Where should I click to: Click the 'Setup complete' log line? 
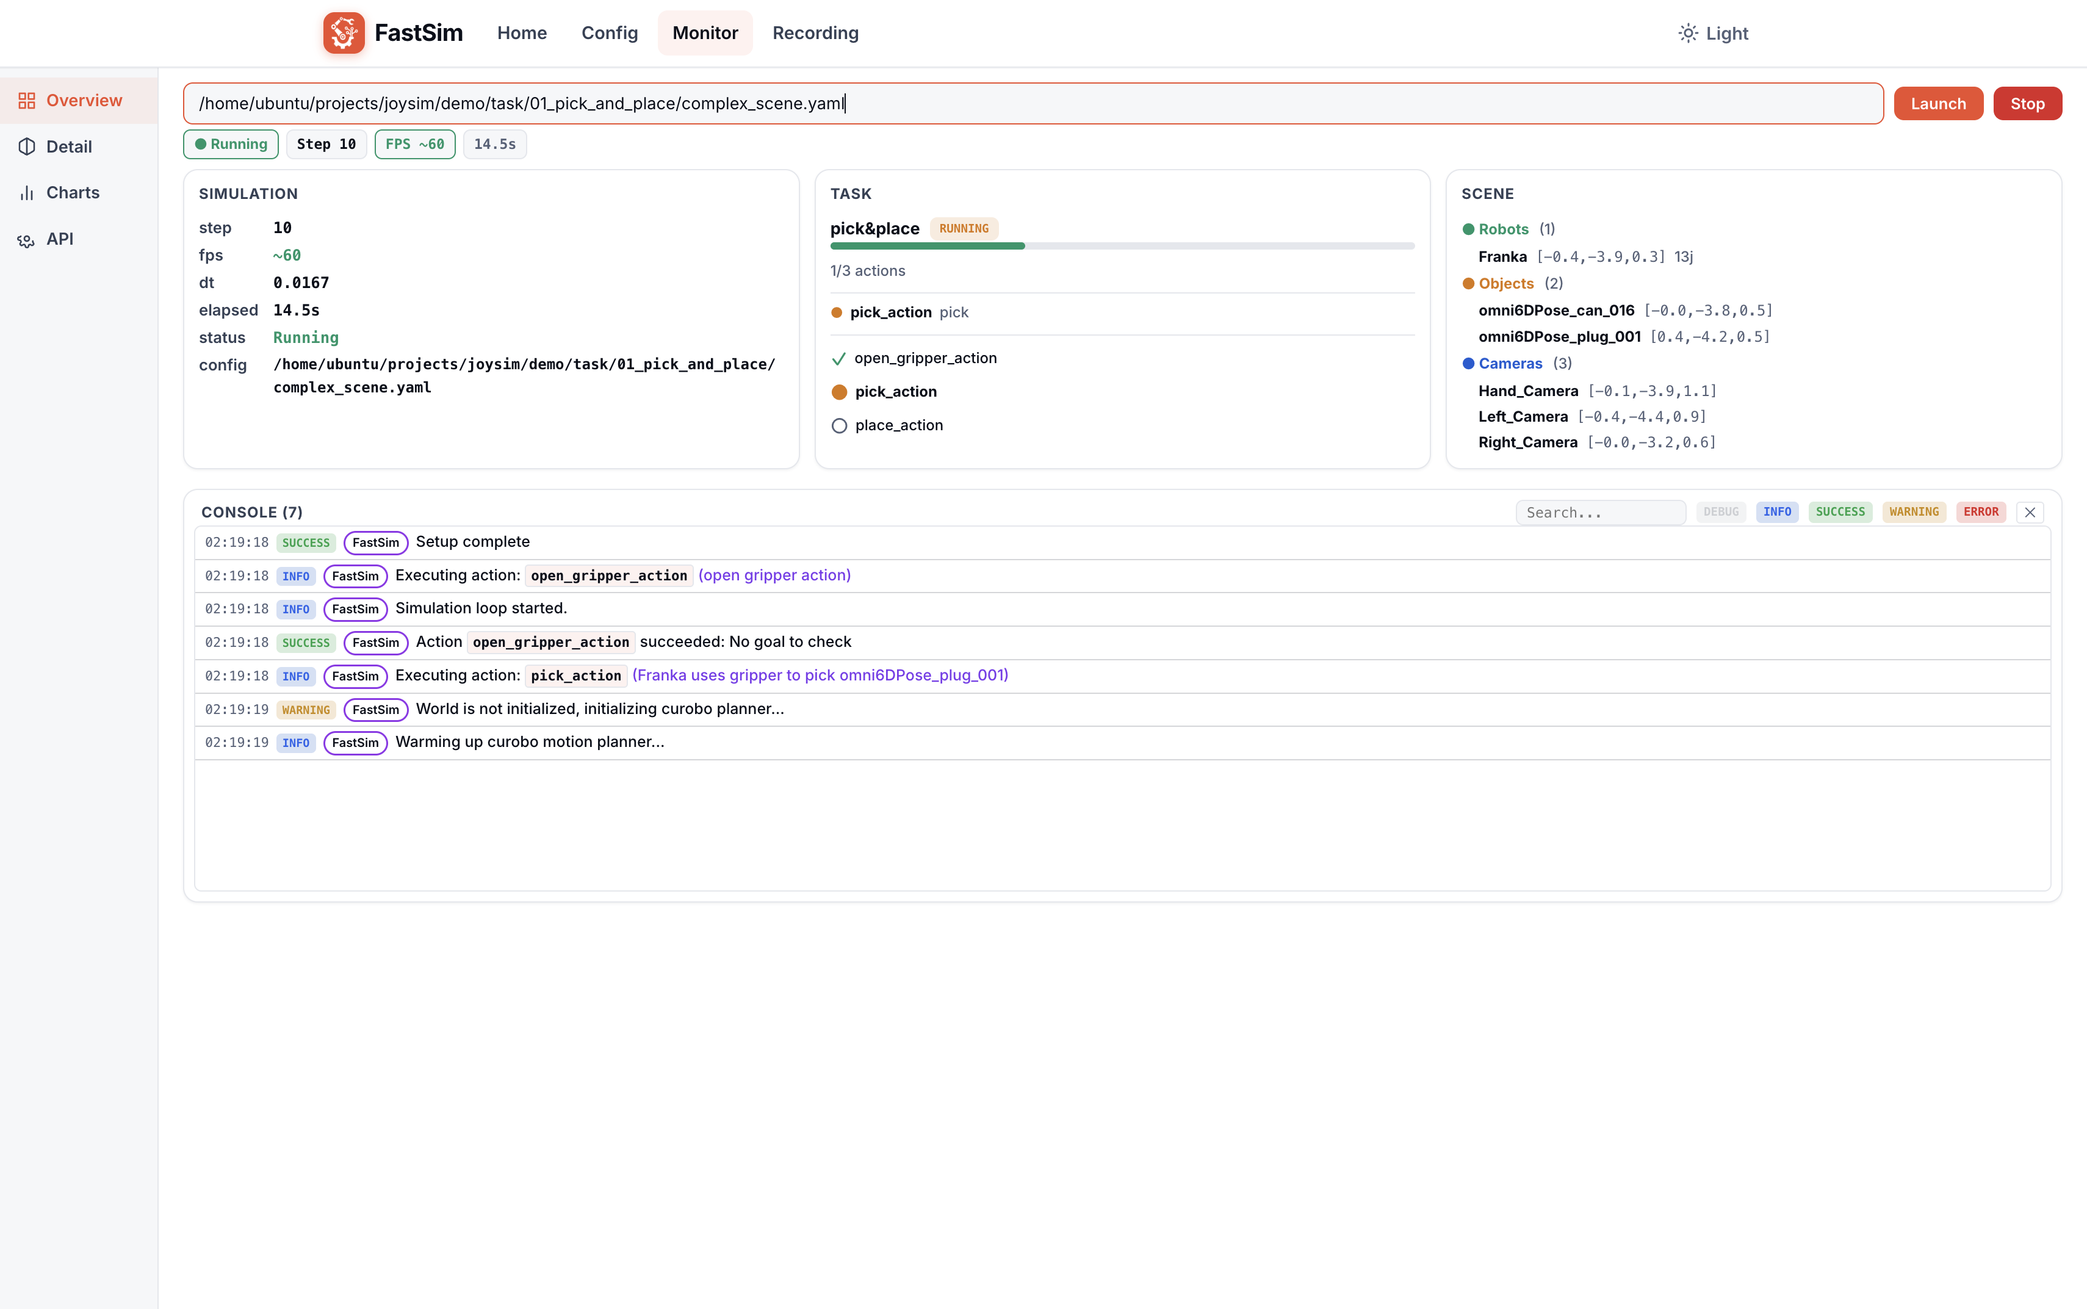(1122, 542)
